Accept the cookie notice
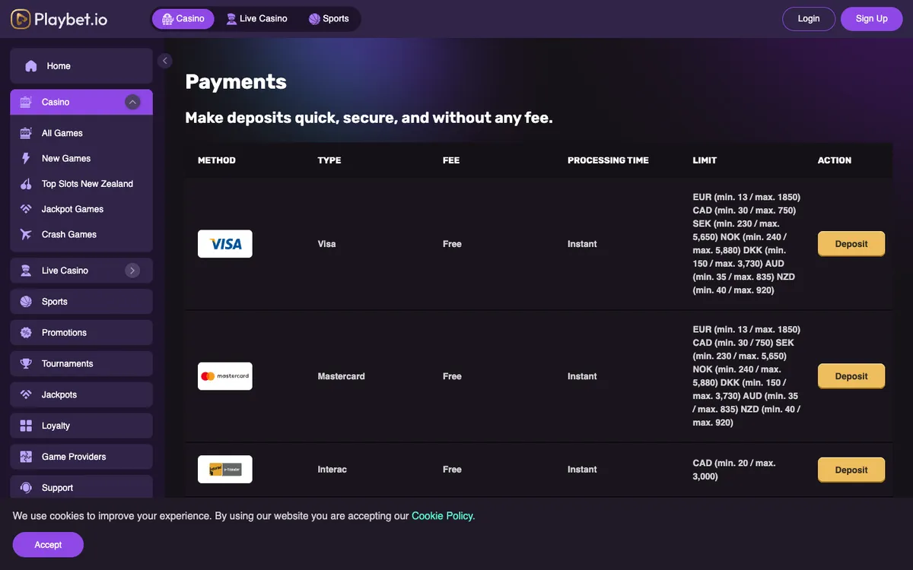The image size is (913, 570). (x=48, y=544)
